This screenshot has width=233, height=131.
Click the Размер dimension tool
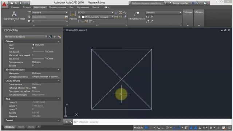[73, 16]
